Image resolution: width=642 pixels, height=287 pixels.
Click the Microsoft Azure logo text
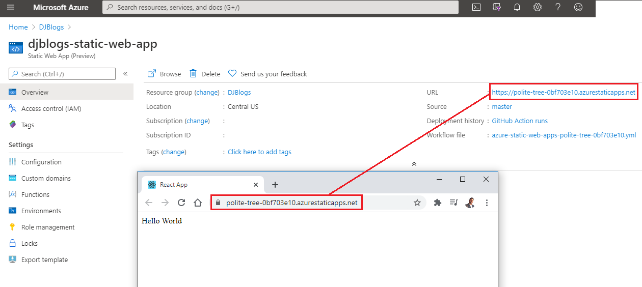[x=61, y=8]
